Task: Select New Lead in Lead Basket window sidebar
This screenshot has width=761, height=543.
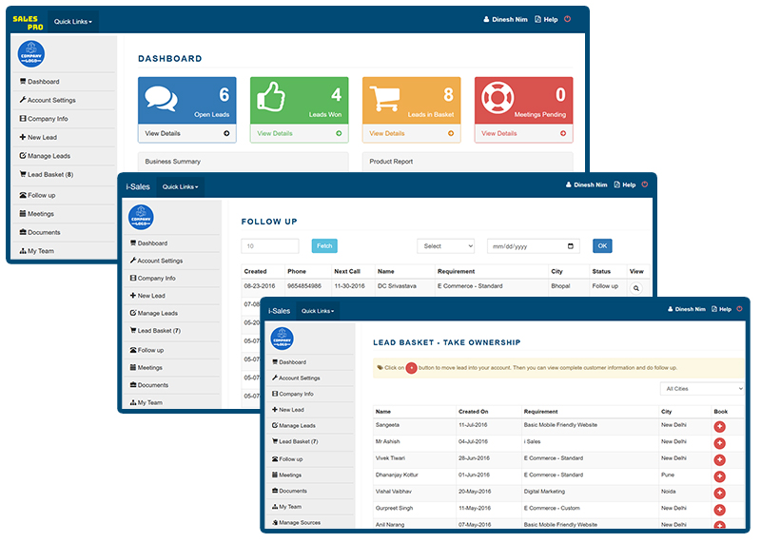Action: [288, 410]
